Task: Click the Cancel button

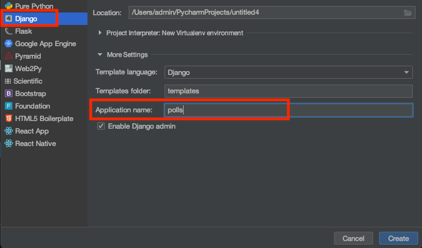Action: click(x=354, y=238)
